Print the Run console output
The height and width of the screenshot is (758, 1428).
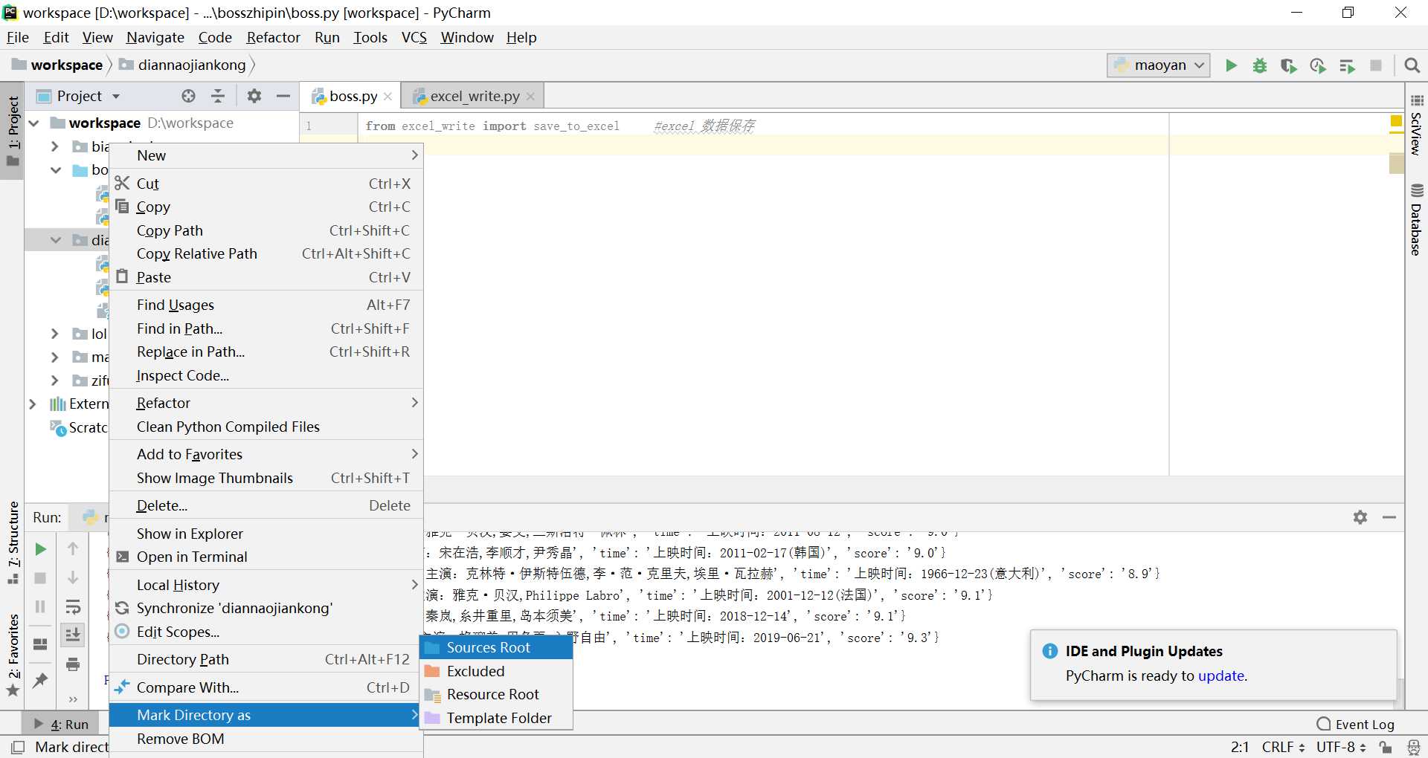73,664
